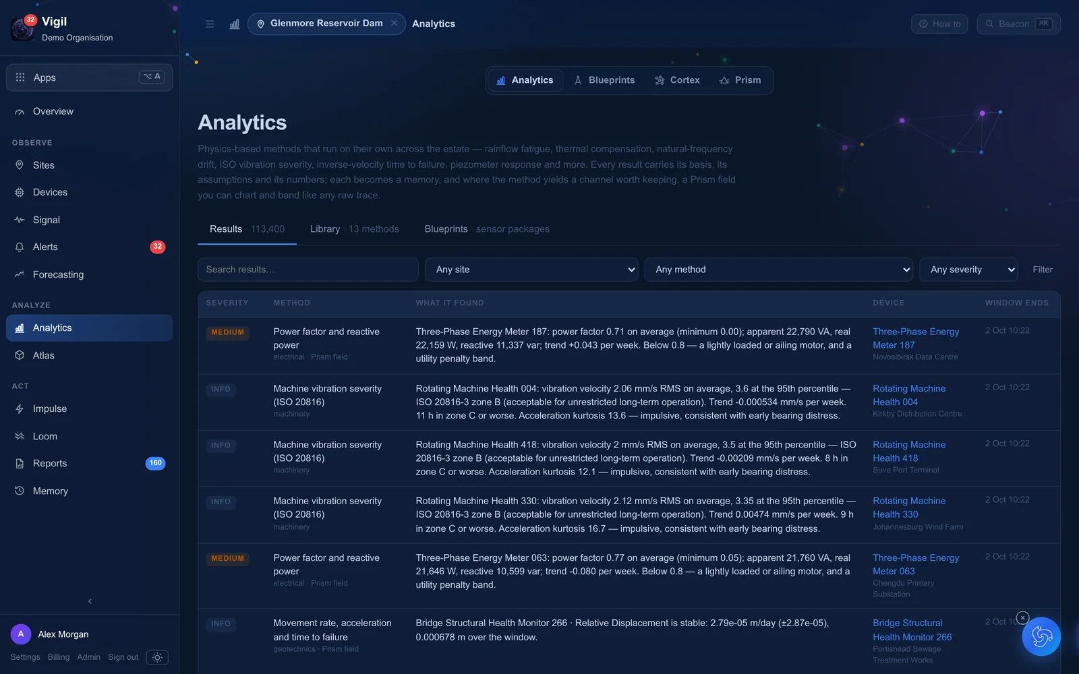Open Memory in the sidebar
Screen dimensions: 1079x674
[90, 491]
